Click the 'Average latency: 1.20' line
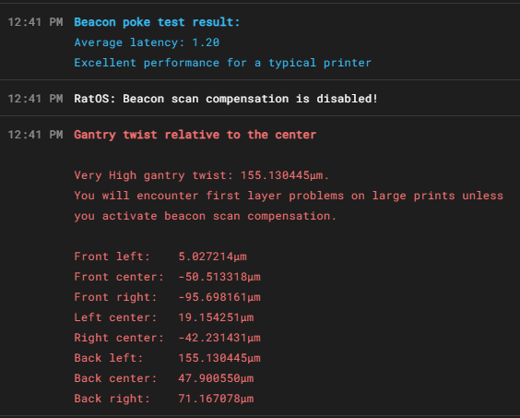 pyautogui.click(x=147, y=42)
